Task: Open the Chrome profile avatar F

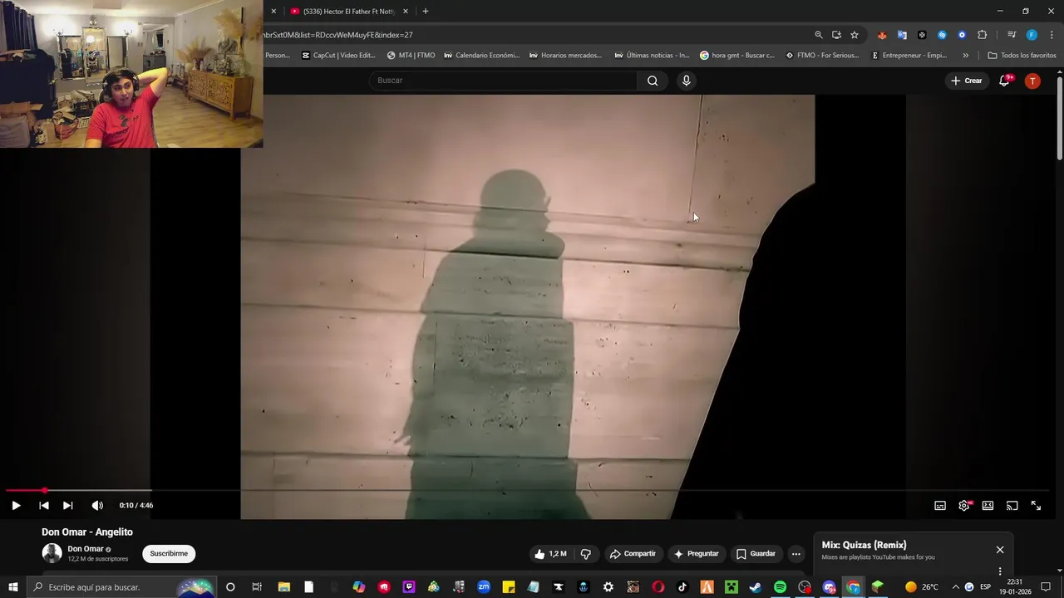Action: 1032,35
